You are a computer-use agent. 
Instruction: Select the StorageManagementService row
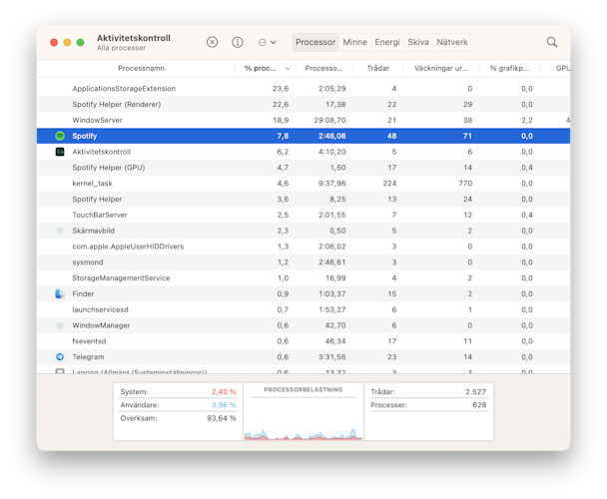click(x=303, y=278)
